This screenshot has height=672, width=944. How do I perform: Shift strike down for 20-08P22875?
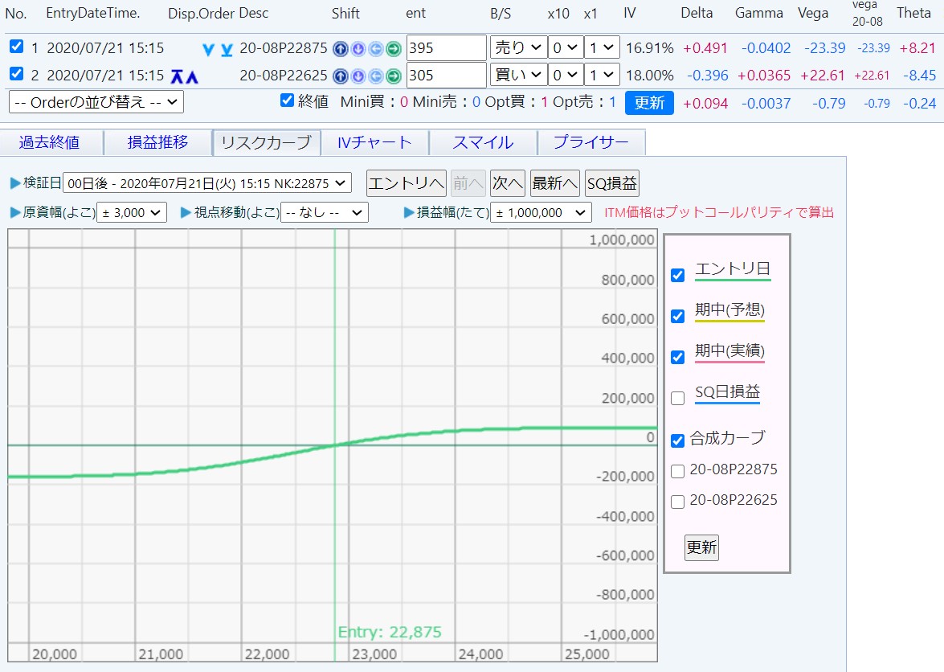point(358,49)
